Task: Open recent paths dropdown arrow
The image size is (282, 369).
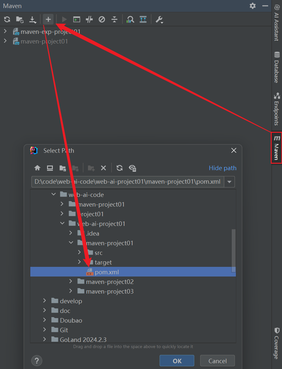Action: point(229,182)
